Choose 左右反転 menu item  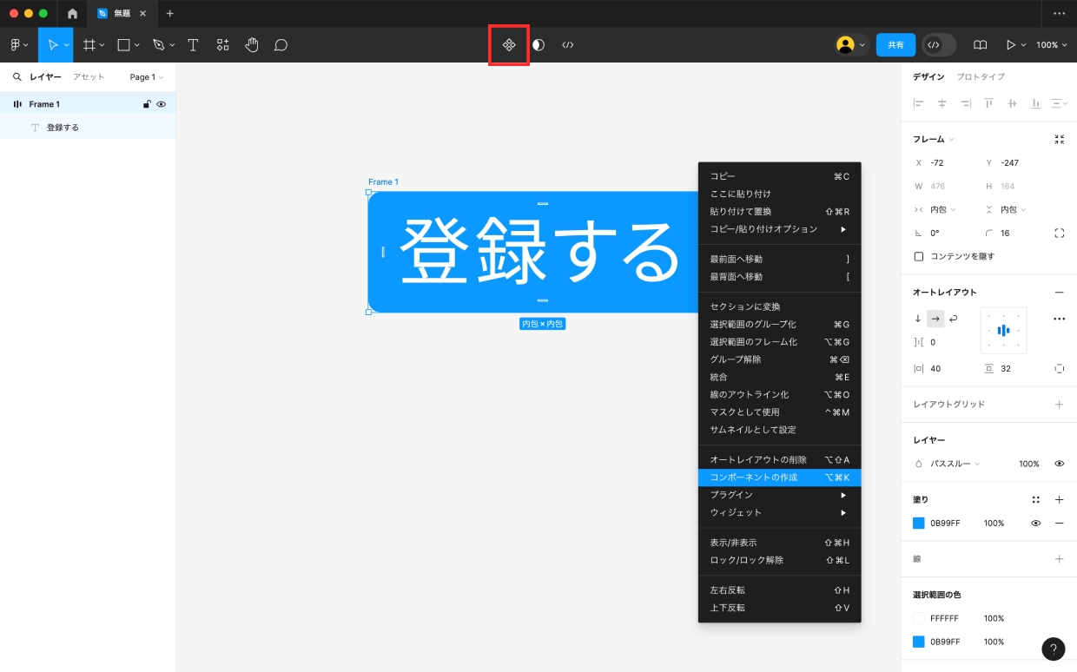point(779,590)
